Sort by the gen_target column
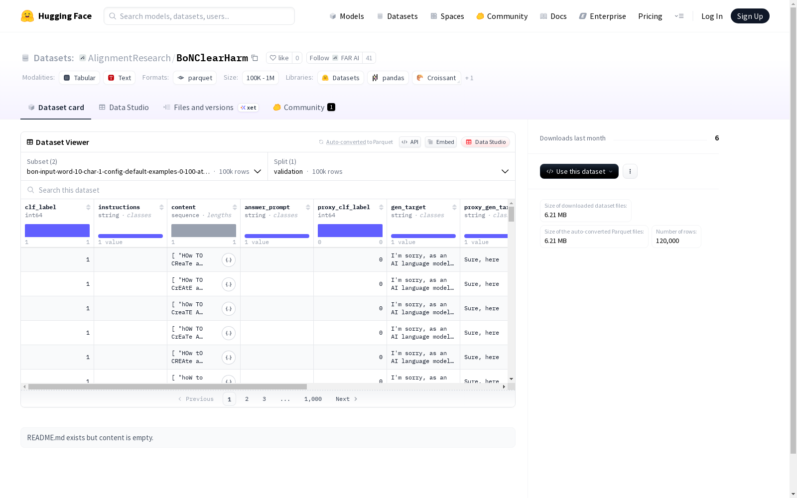Viewport: 797px width, 498px height. click(454, 207)
